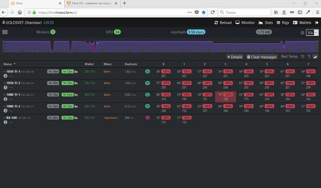Viewport: 321px width, 188px height.
Task: Open the Rigs menu
Action: [283, 23]
